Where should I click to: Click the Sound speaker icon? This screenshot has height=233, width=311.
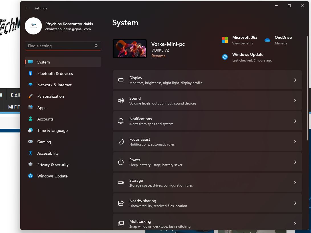pos(121,101)
